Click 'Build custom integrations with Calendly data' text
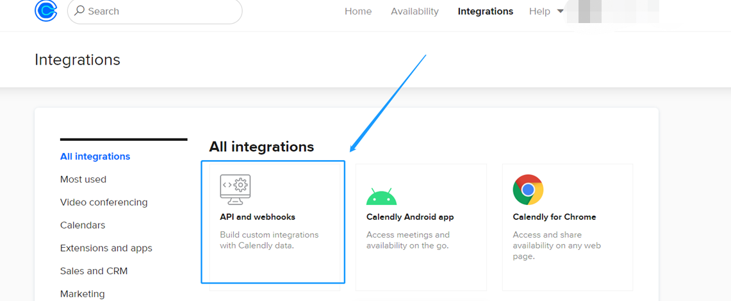The width and height of the screenshot is (731, 301). [270, 240]
